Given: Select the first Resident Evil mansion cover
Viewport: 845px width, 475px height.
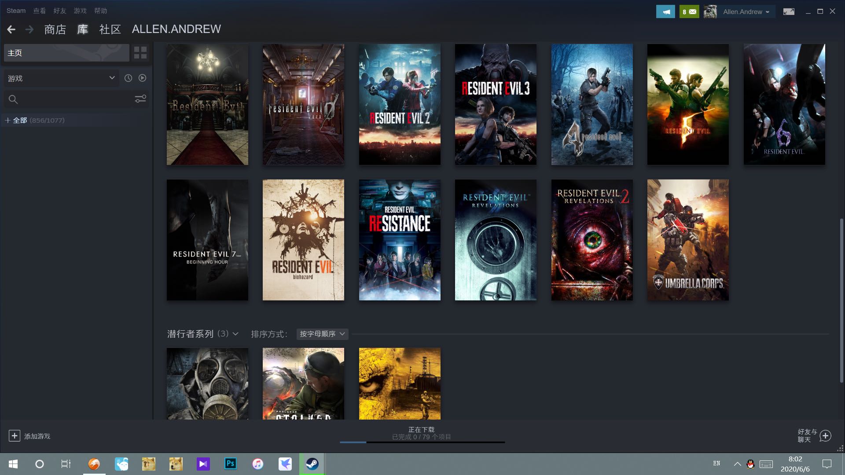Looking at the screenshot, I should (207, 105).
